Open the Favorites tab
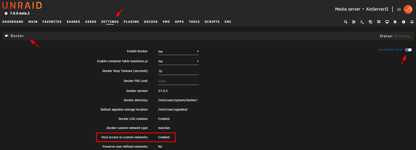Image resolution: width=416 pixels, height=150 pixels. 52,22
